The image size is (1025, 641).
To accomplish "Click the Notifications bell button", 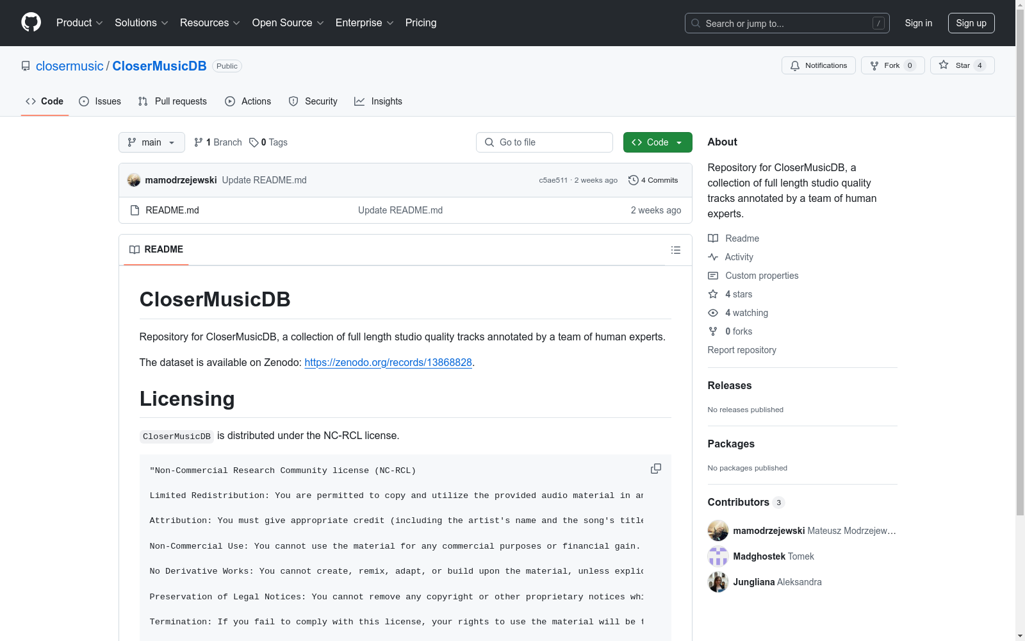I will coord(818,65).
